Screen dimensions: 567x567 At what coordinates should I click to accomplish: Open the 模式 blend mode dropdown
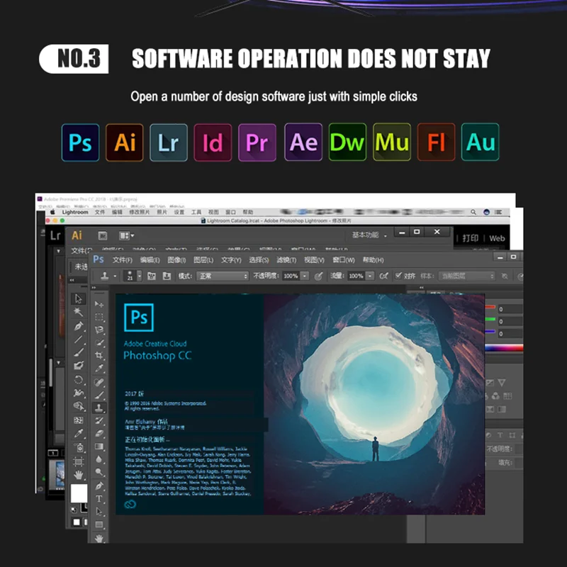coord(223,276)
